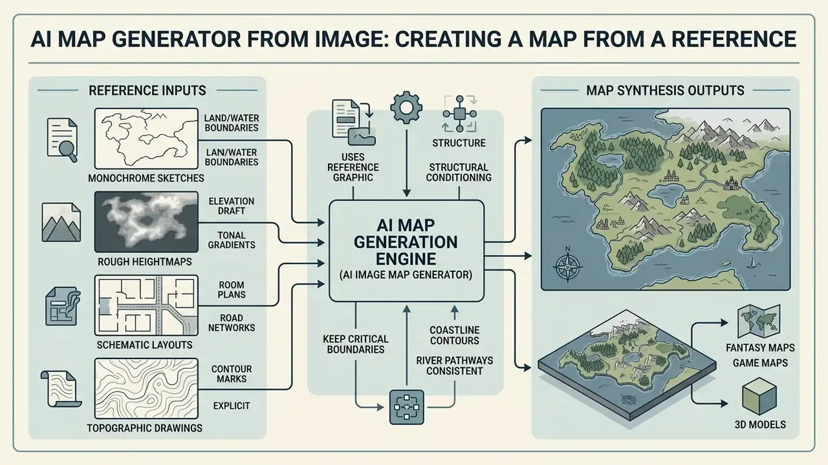This screenshot has width=828, height=465.
Task: Click the "ROUGH HEIGHTMAPS" caption
Action: pyautogui.click(x=144, y=262)
